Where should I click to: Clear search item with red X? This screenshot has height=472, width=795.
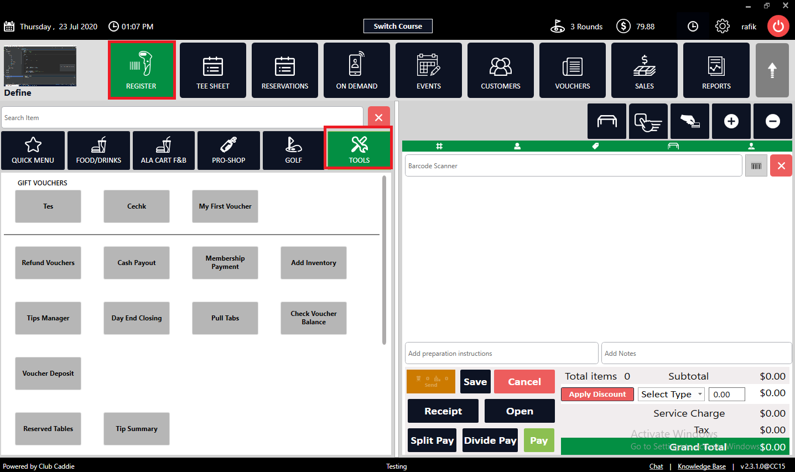pyautogui.click(x=379, y=117)
